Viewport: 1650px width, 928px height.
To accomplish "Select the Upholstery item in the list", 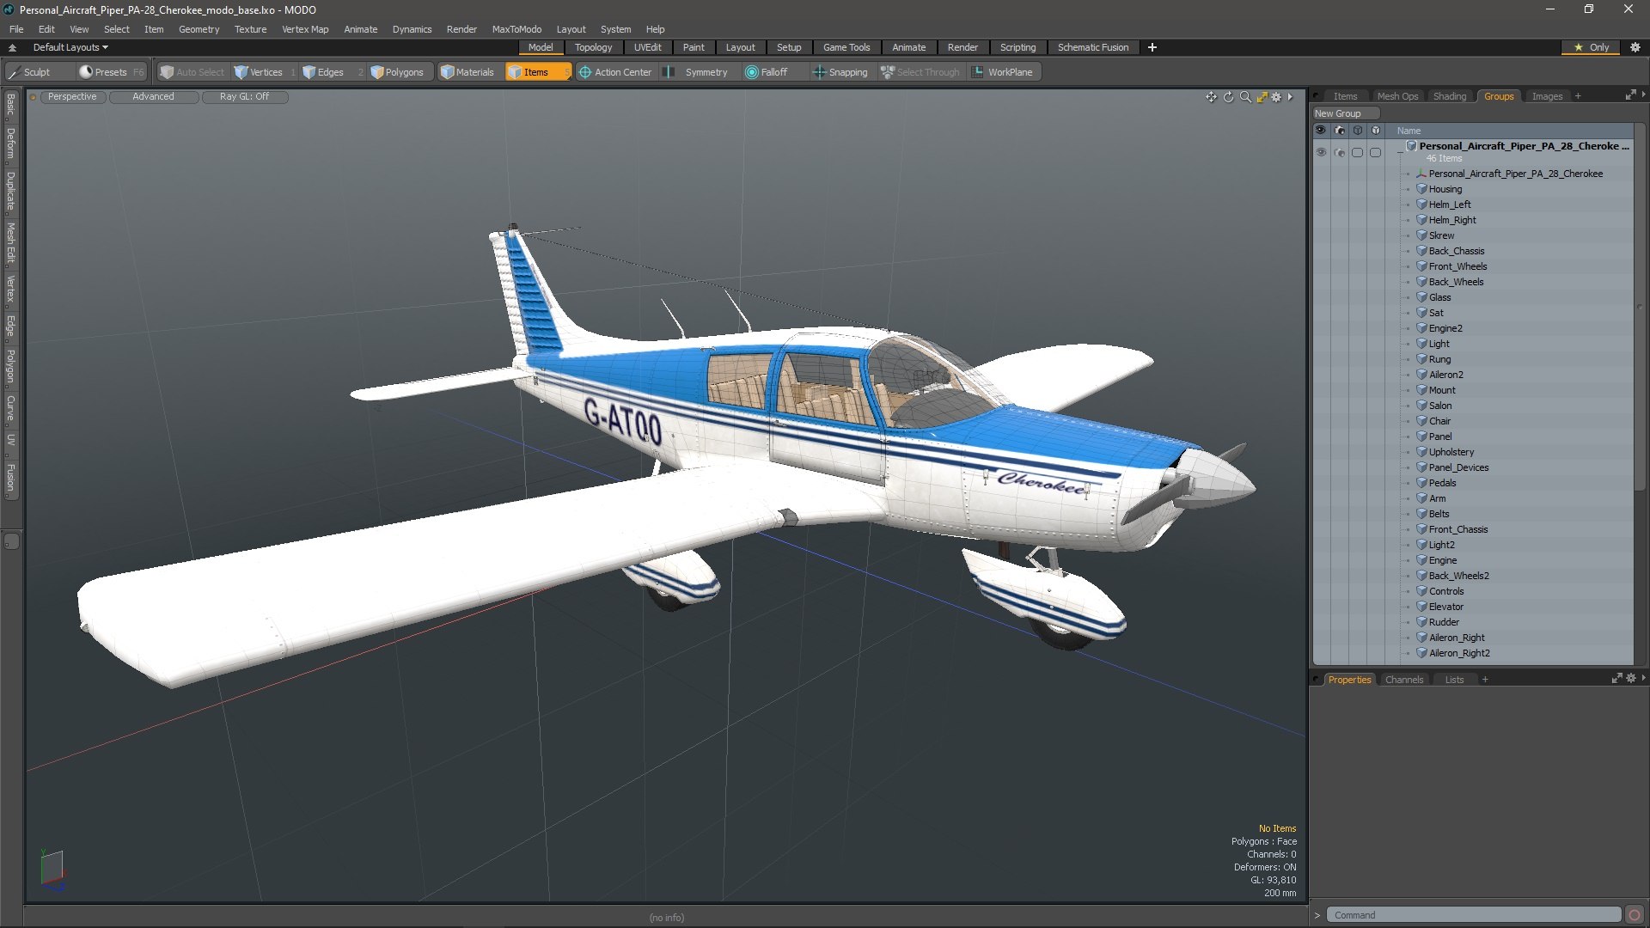I will [x=1451, y=452].
